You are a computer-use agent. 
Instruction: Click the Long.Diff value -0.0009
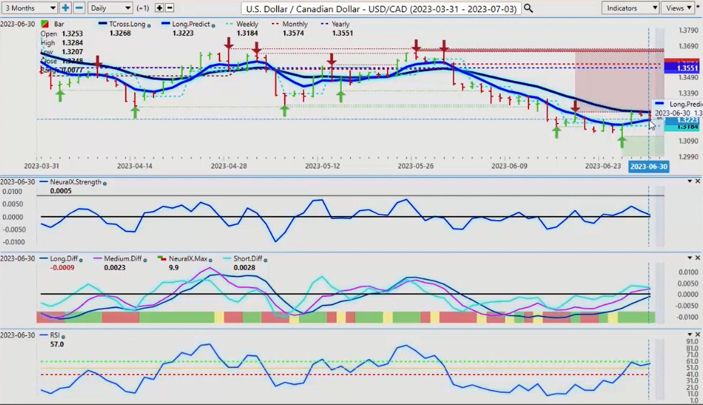click(62, 267)
